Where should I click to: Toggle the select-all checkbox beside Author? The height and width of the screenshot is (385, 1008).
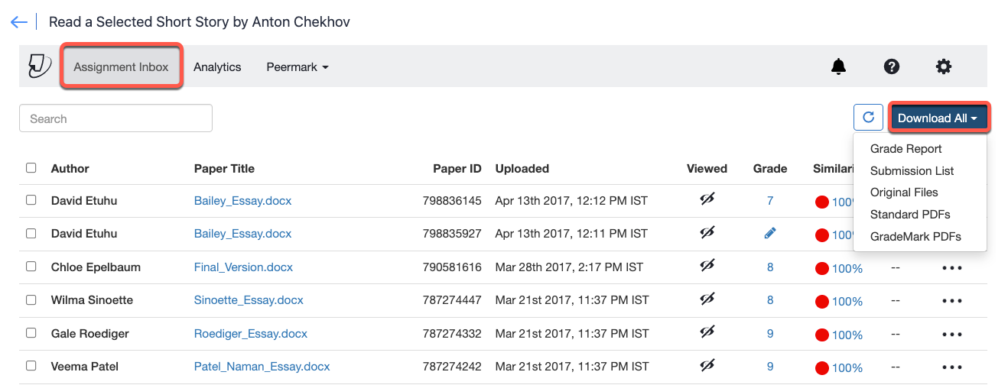coord(31,168)
